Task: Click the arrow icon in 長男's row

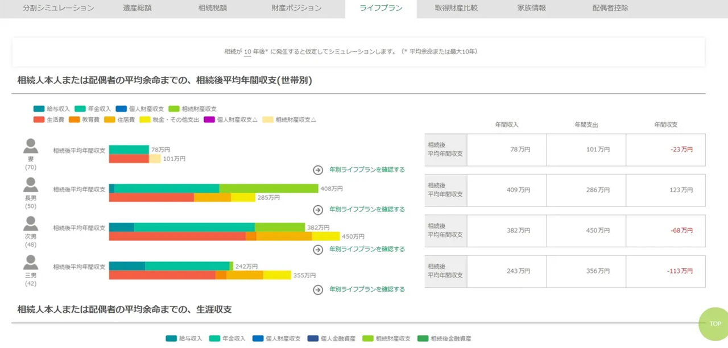Action: coord(318,210)
